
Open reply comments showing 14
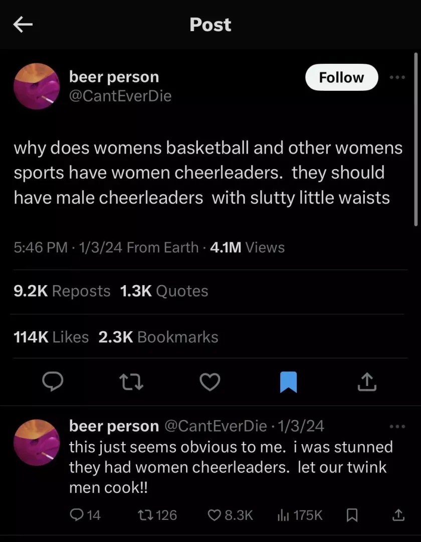pos(85,515)
